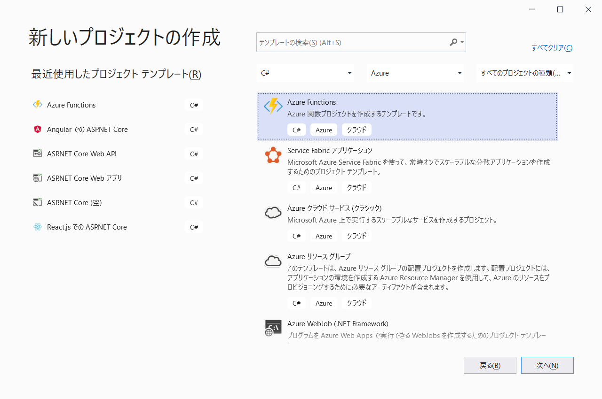Screen dimensions: 602x399
Task: Click the Azure tag under Azure リソース グループ
Action: 324,303
